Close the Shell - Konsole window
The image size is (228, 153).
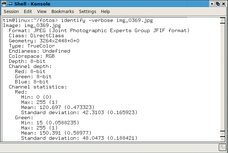(224, 4)
